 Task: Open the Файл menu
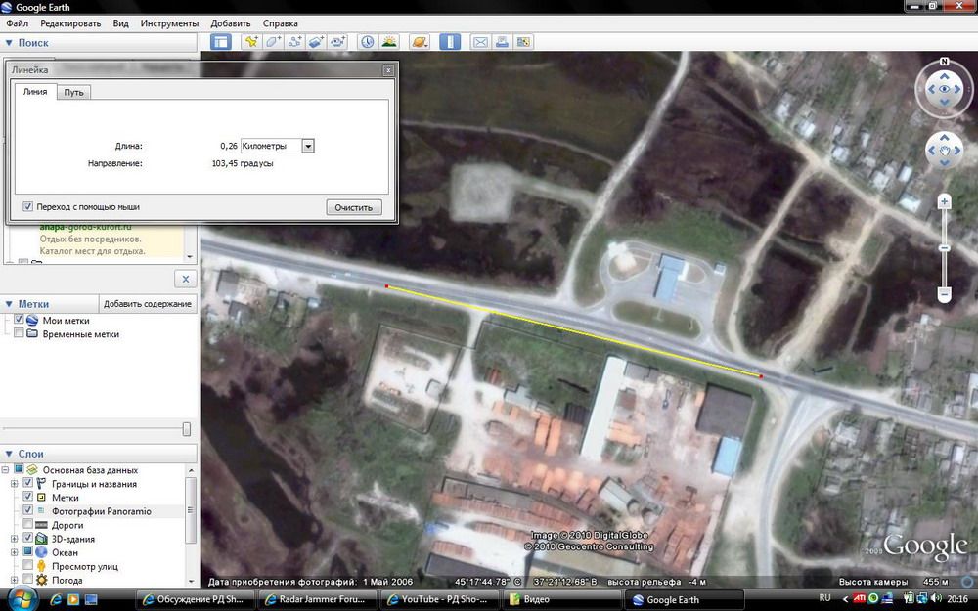point(17,23)
